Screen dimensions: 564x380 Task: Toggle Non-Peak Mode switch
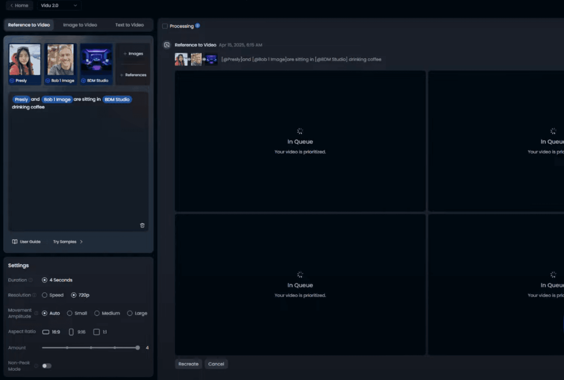pyautogui.click(x=47, y=366)
